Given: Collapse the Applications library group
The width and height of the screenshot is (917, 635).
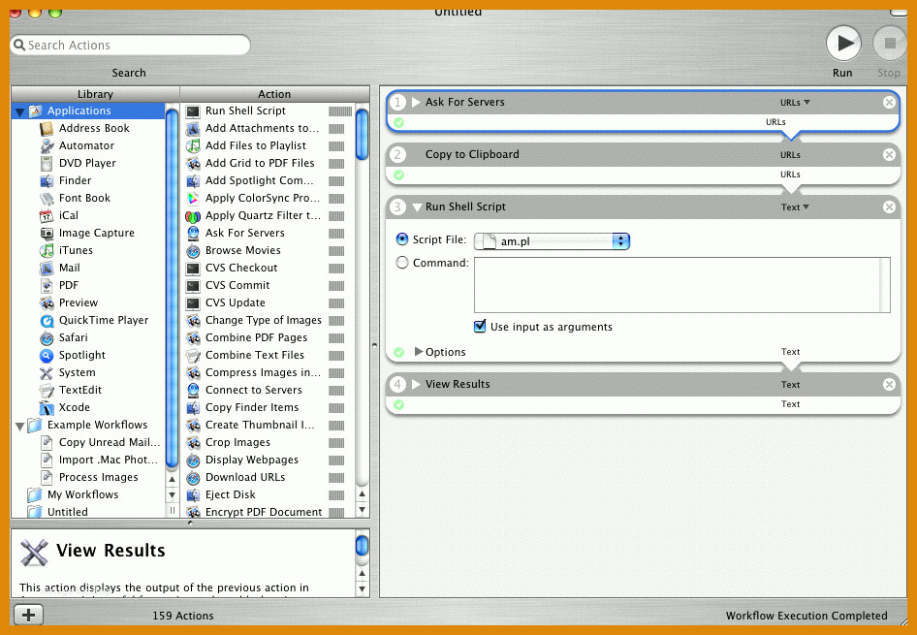Looking at the screenshot, I should point(19,111).
